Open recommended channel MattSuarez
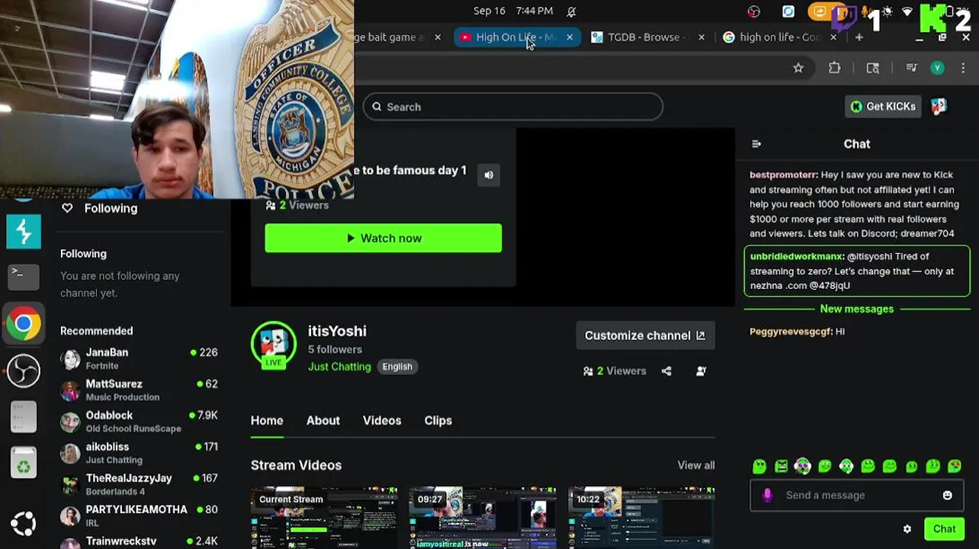This screenshot has height=549, width=979. (139, 390)
